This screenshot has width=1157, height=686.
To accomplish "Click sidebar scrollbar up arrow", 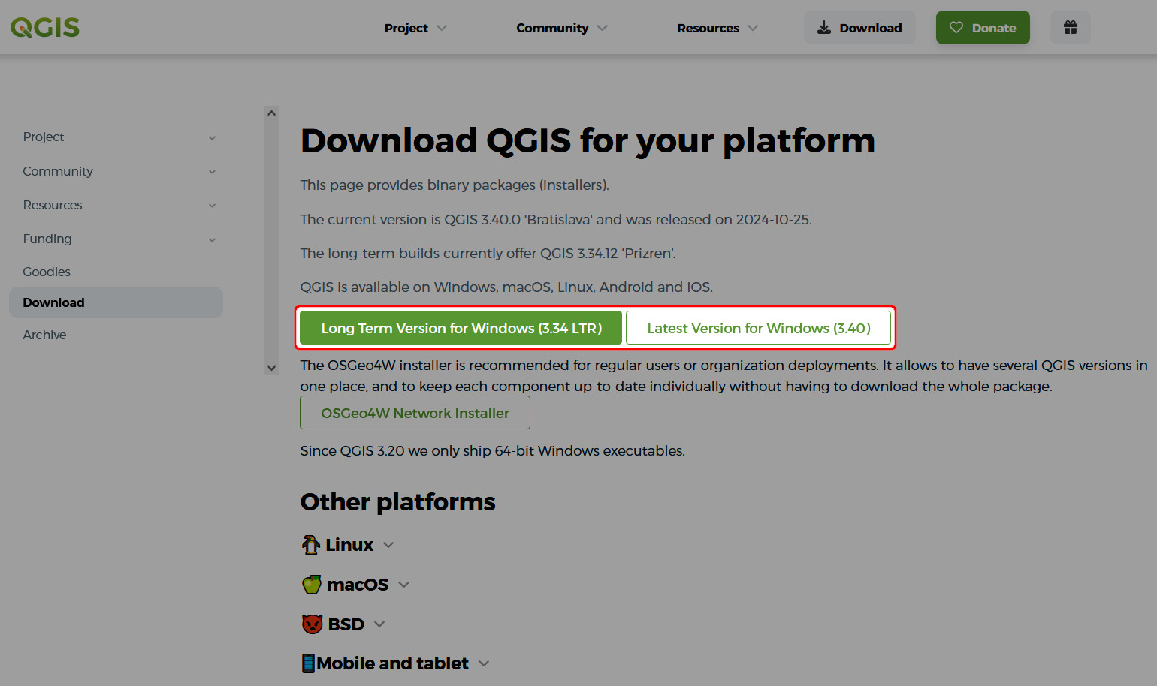I will (271, 113).
